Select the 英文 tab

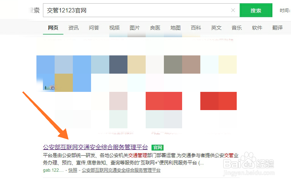(216, 28)
